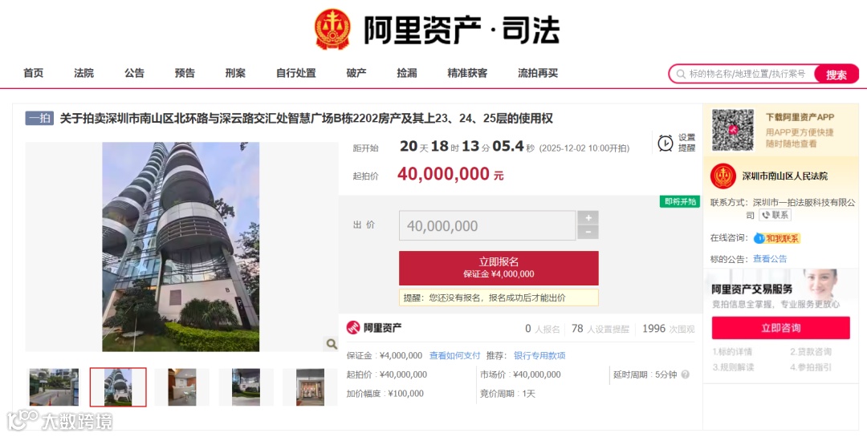Click the Nanshan court emblem icon
The width and height of the screenshot is (867, 437).
point(722,176)
